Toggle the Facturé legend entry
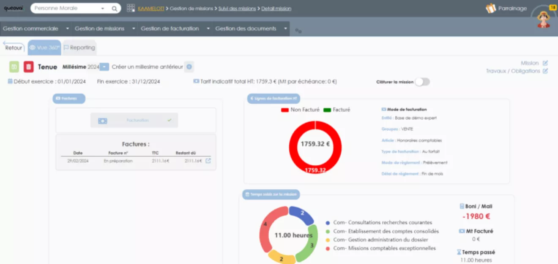The image size is (558, 264). [x=337, y=110]
